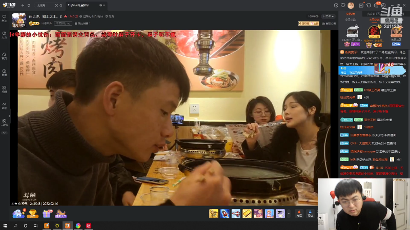Open the user profile avatar

(x=351, y=5)
